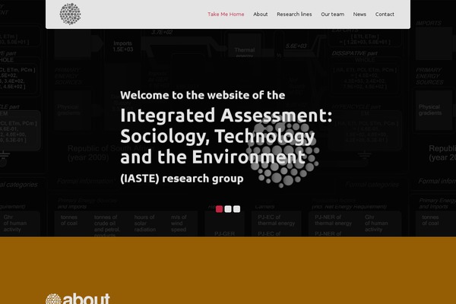This screenshot has height=304, width=456.
Task: Click the '(IASTE) research group' text
Action: tap(182, 179)
